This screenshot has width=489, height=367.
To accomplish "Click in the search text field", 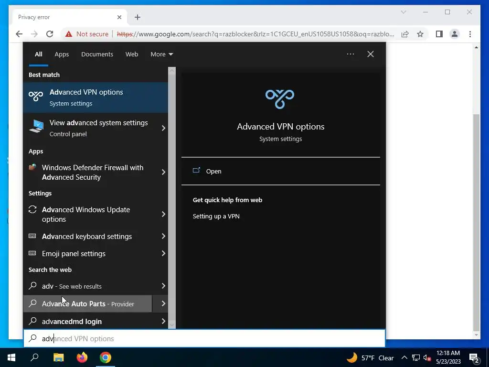I will [204, 338].
